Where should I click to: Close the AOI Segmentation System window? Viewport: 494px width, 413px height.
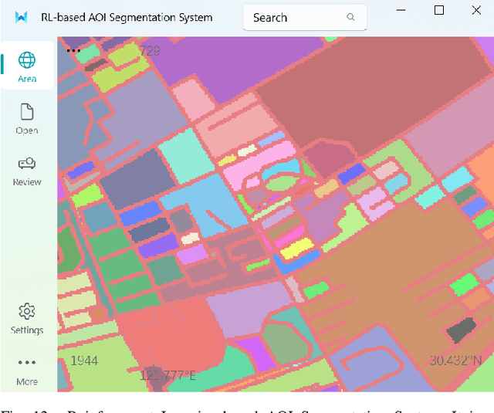tap(476, 11)
